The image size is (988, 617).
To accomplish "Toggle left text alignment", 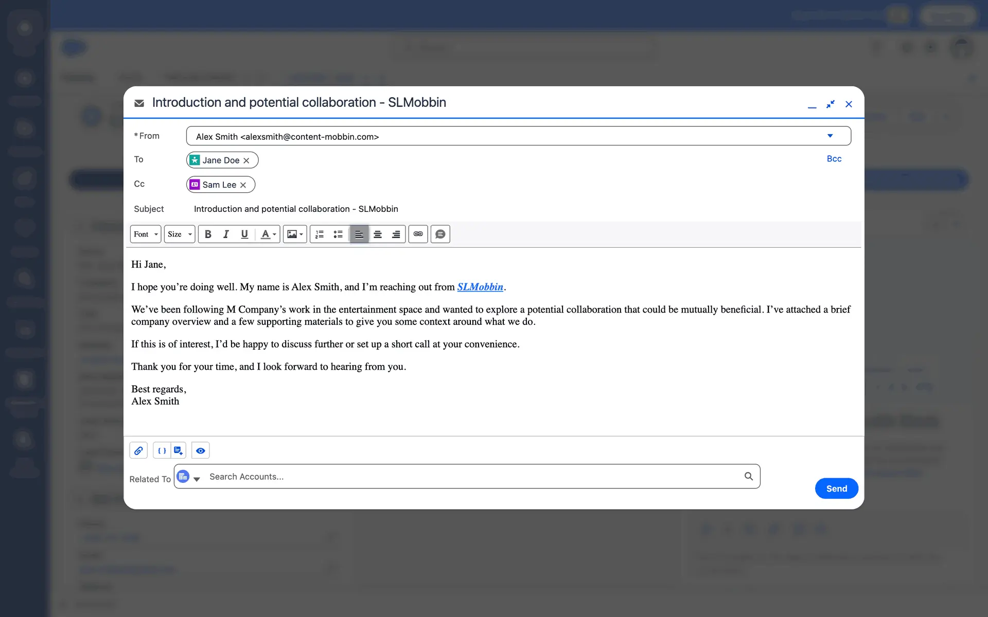I will pyautogui.click(x=359, y=234).
